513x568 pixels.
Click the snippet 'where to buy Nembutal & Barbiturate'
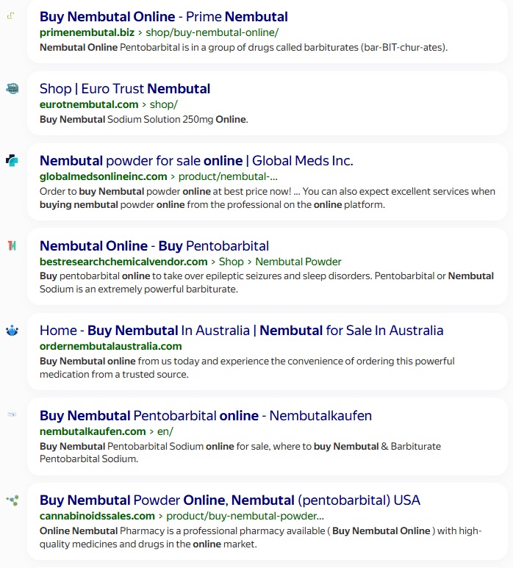240,453
